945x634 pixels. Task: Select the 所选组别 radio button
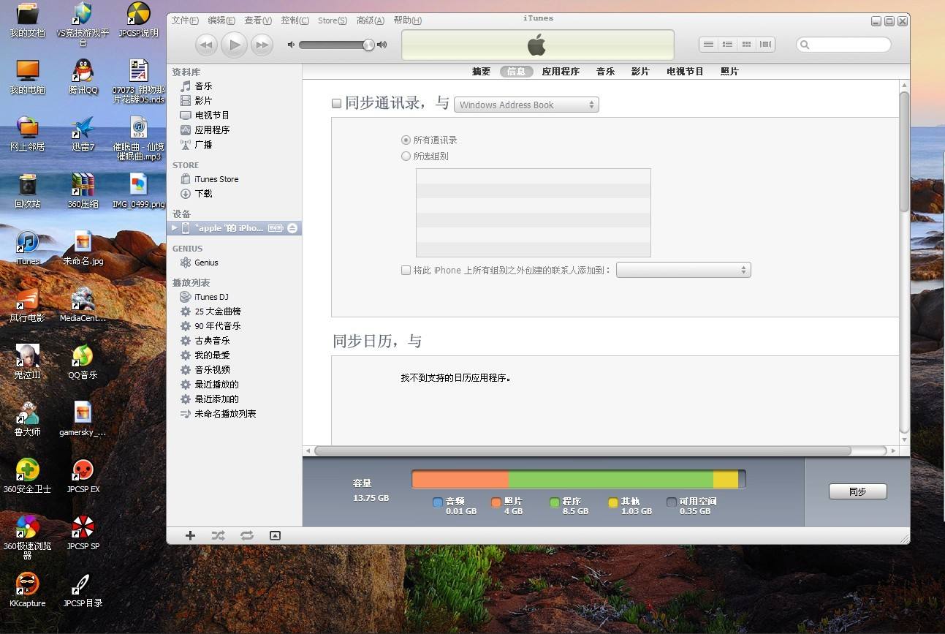tap(406, 156)
